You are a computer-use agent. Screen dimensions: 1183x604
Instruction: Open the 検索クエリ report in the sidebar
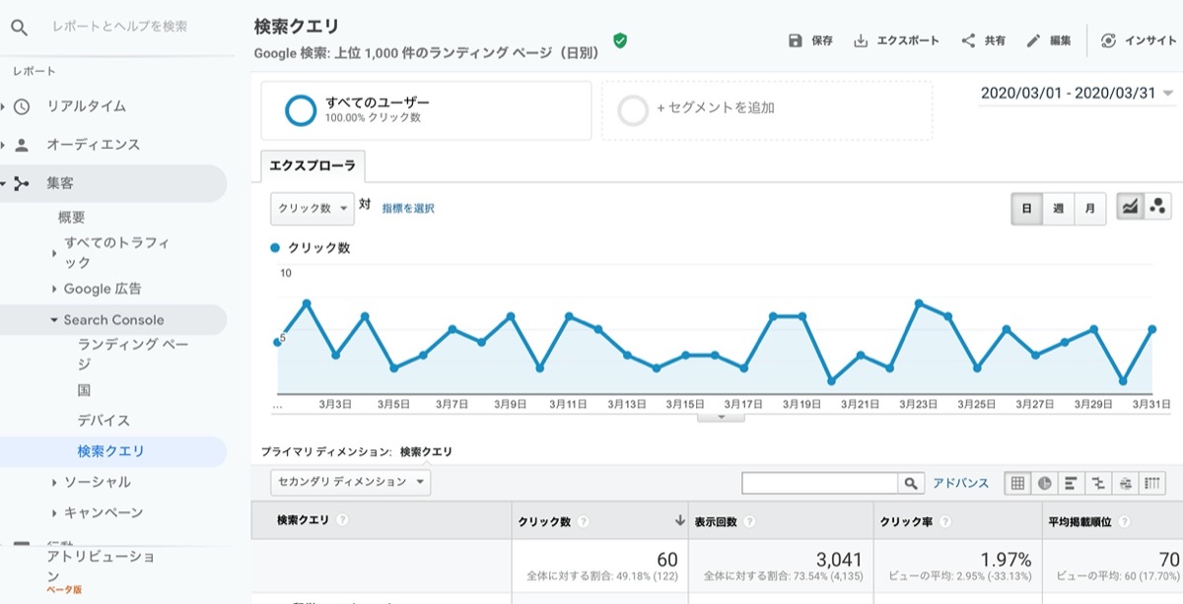pos(111,451)
